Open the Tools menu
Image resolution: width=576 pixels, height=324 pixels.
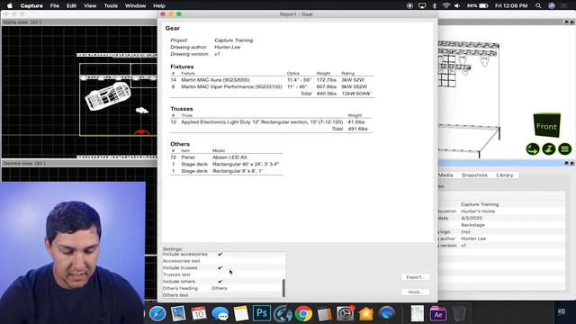[111, 5]
